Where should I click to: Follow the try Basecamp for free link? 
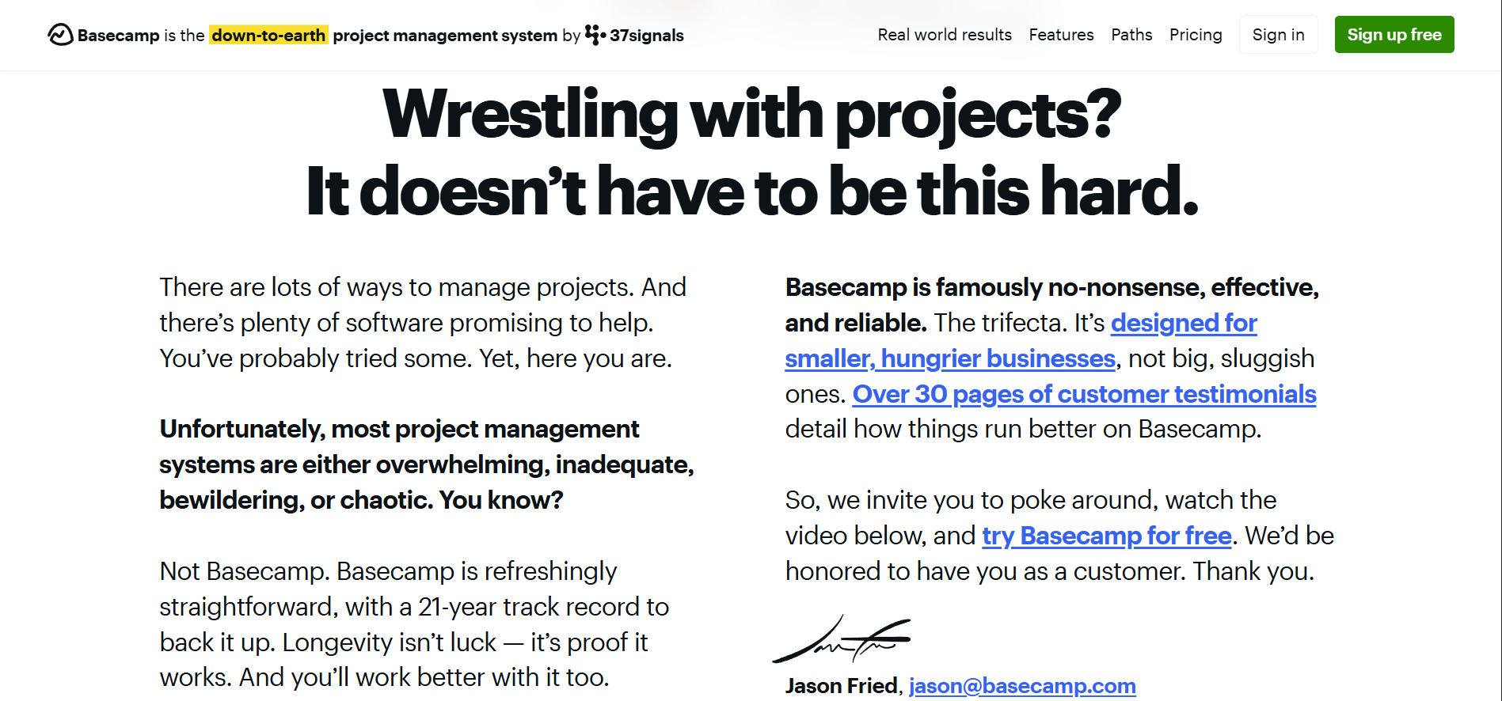[x=1106, y=536]
